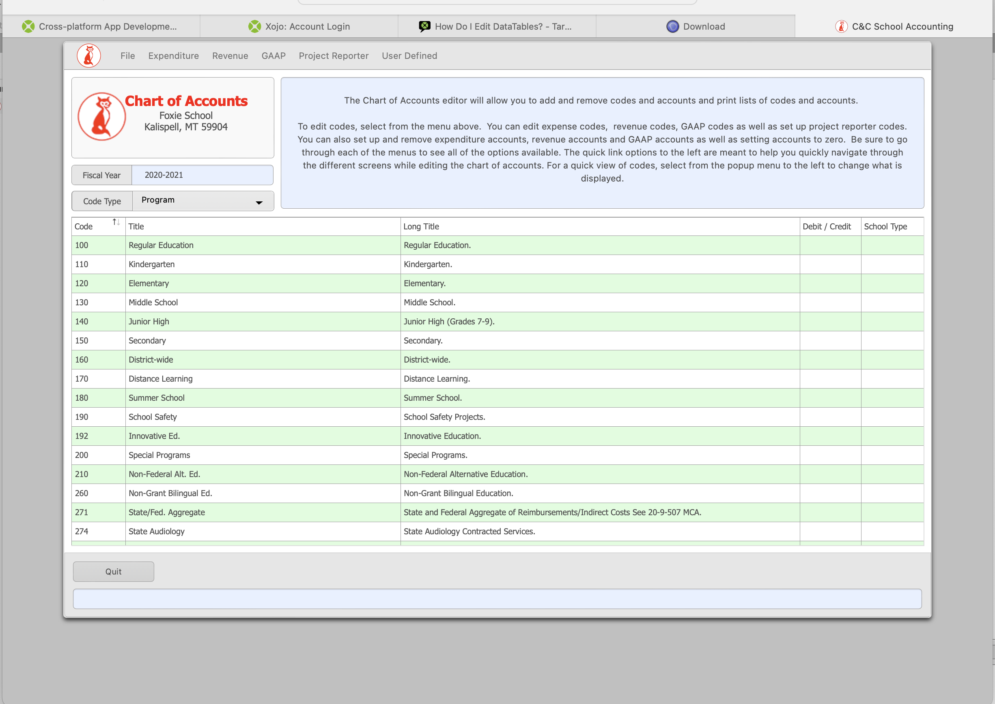Open the GAAP menu
Screen dimensions: 995x704
274,56
